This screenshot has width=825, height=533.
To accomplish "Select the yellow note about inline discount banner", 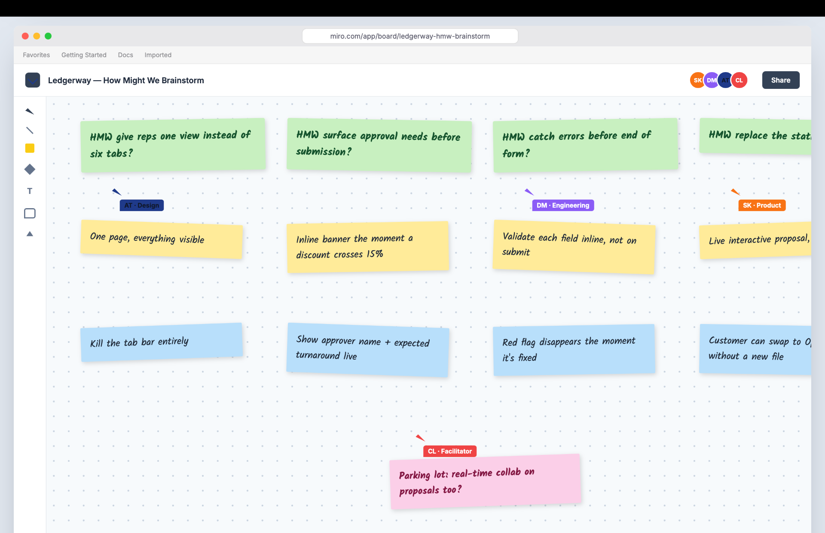I will click(368, 247).
